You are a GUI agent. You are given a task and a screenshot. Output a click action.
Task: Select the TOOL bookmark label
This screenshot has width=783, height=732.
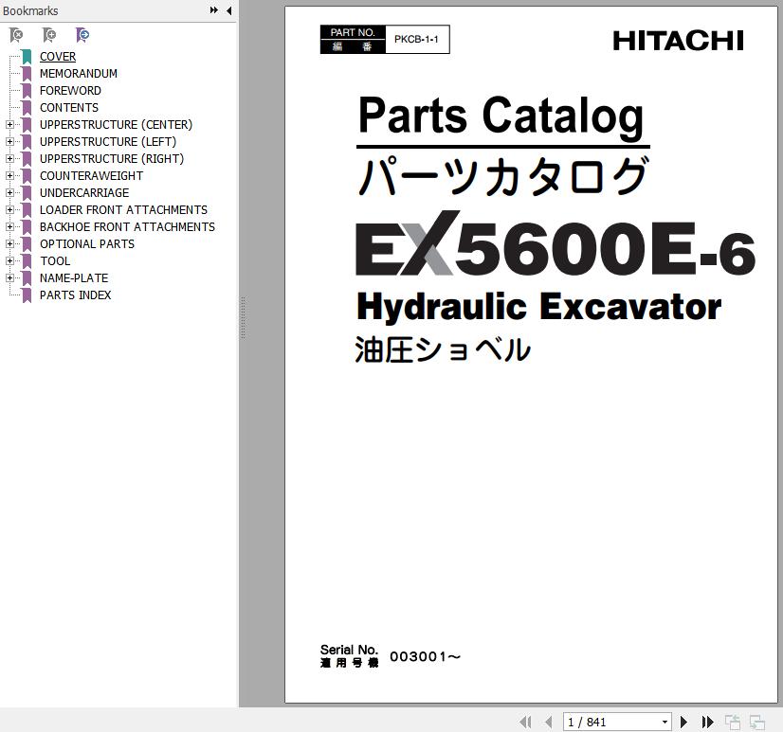click(x=55, y=261)
